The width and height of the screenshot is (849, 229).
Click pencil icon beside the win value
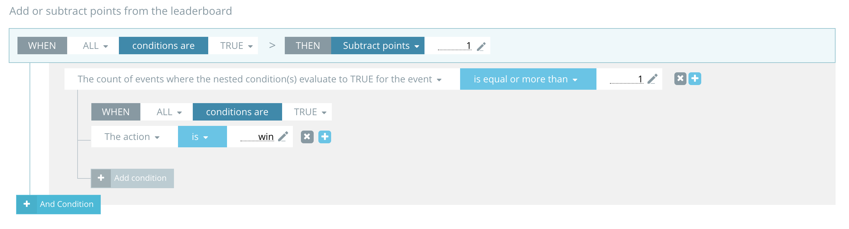tap(283, 137)
